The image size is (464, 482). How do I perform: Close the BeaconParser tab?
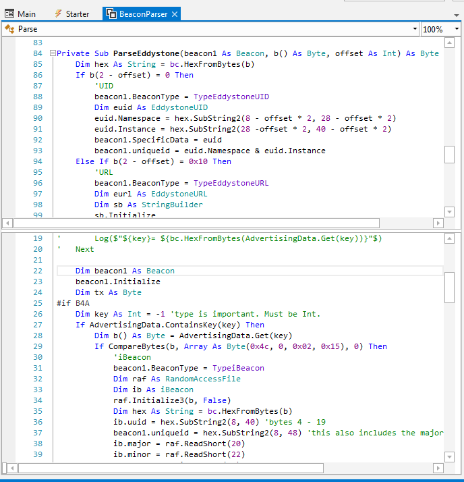[x=175, y=14]
